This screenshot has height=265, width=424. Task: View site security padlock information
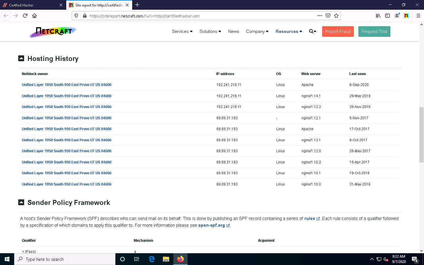85,16
